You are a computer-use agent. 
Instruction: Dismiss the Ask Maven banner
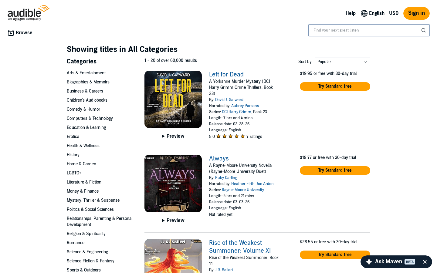click(425, 261)
